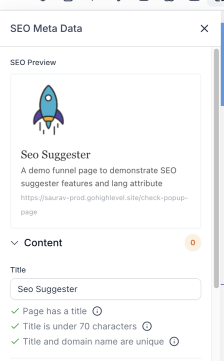Focus the Title input containing Seo Suggester
224x361 pixels.
105,289
